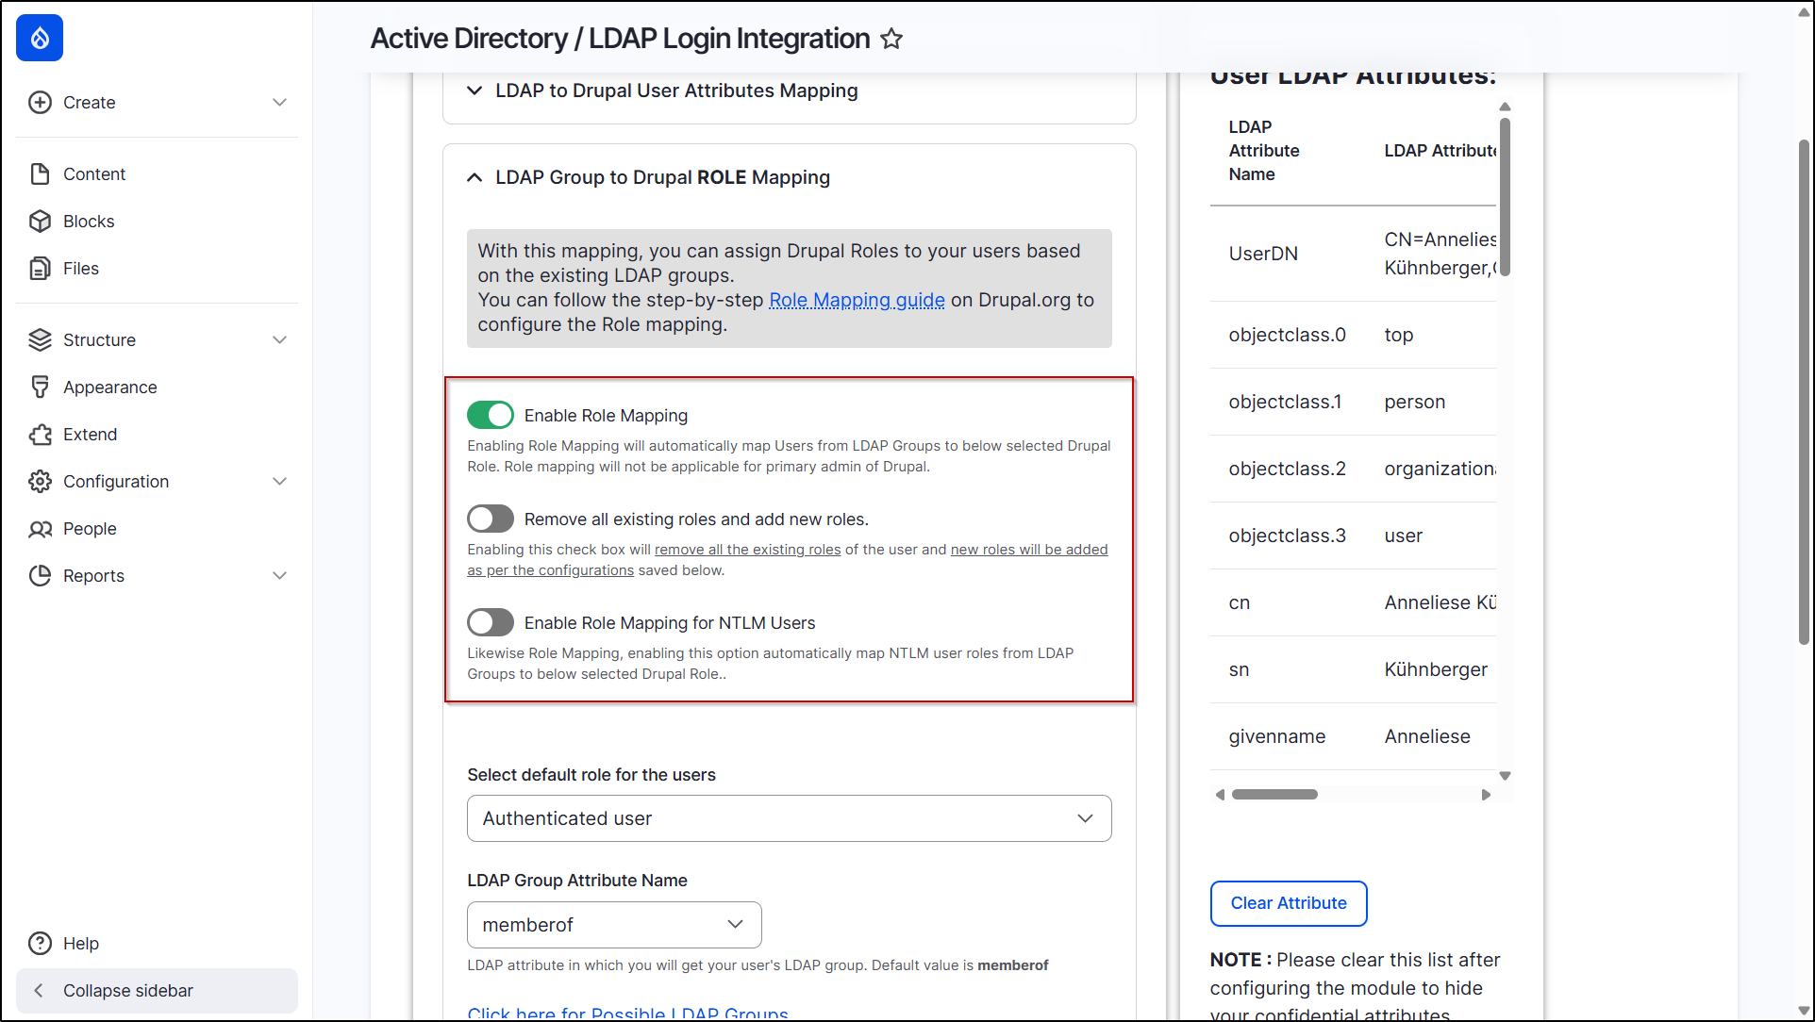This screenshot has width=1815, height=1022.
Task: Open the LDAP Group Attribute Name dropdown
Action: click(613, 925)
